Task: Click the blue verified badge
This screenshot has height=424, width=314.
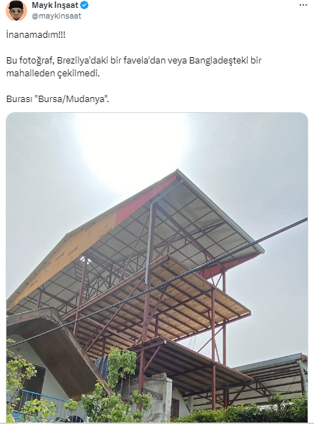Action: (x=84, y=5)
